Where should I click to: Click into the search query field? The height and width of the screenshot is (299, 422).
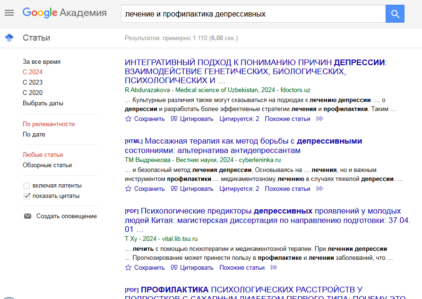point(253,14)
